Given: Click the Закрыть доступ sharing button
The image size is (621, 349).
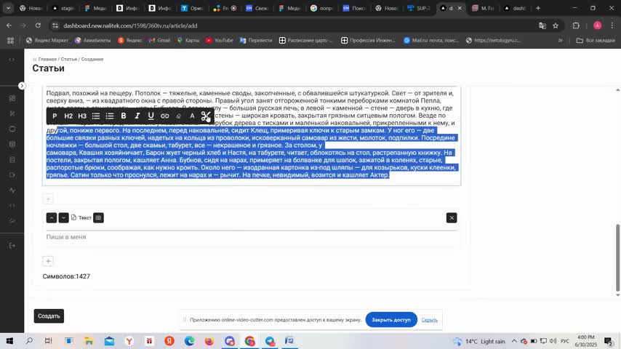Looking at the screenshot, I should pyautogui.click(x=391, y=320).
